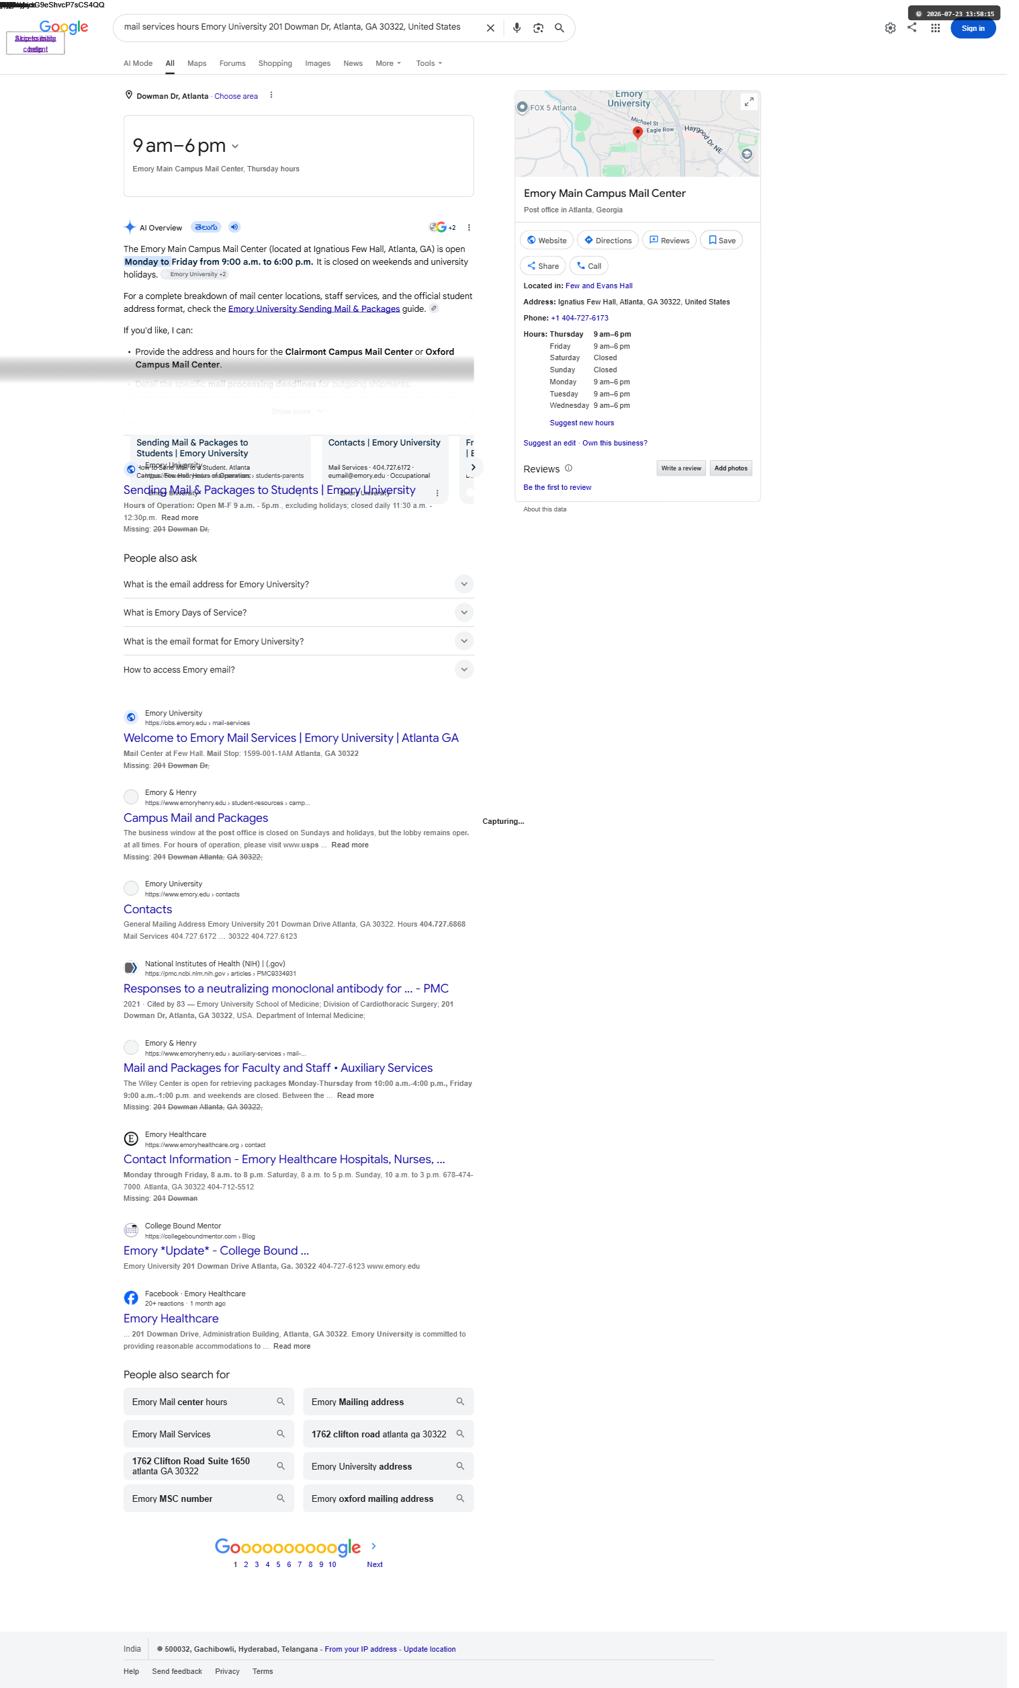
Task: Start voice search with the microphone icon
Action: click(x=517, y=28)
